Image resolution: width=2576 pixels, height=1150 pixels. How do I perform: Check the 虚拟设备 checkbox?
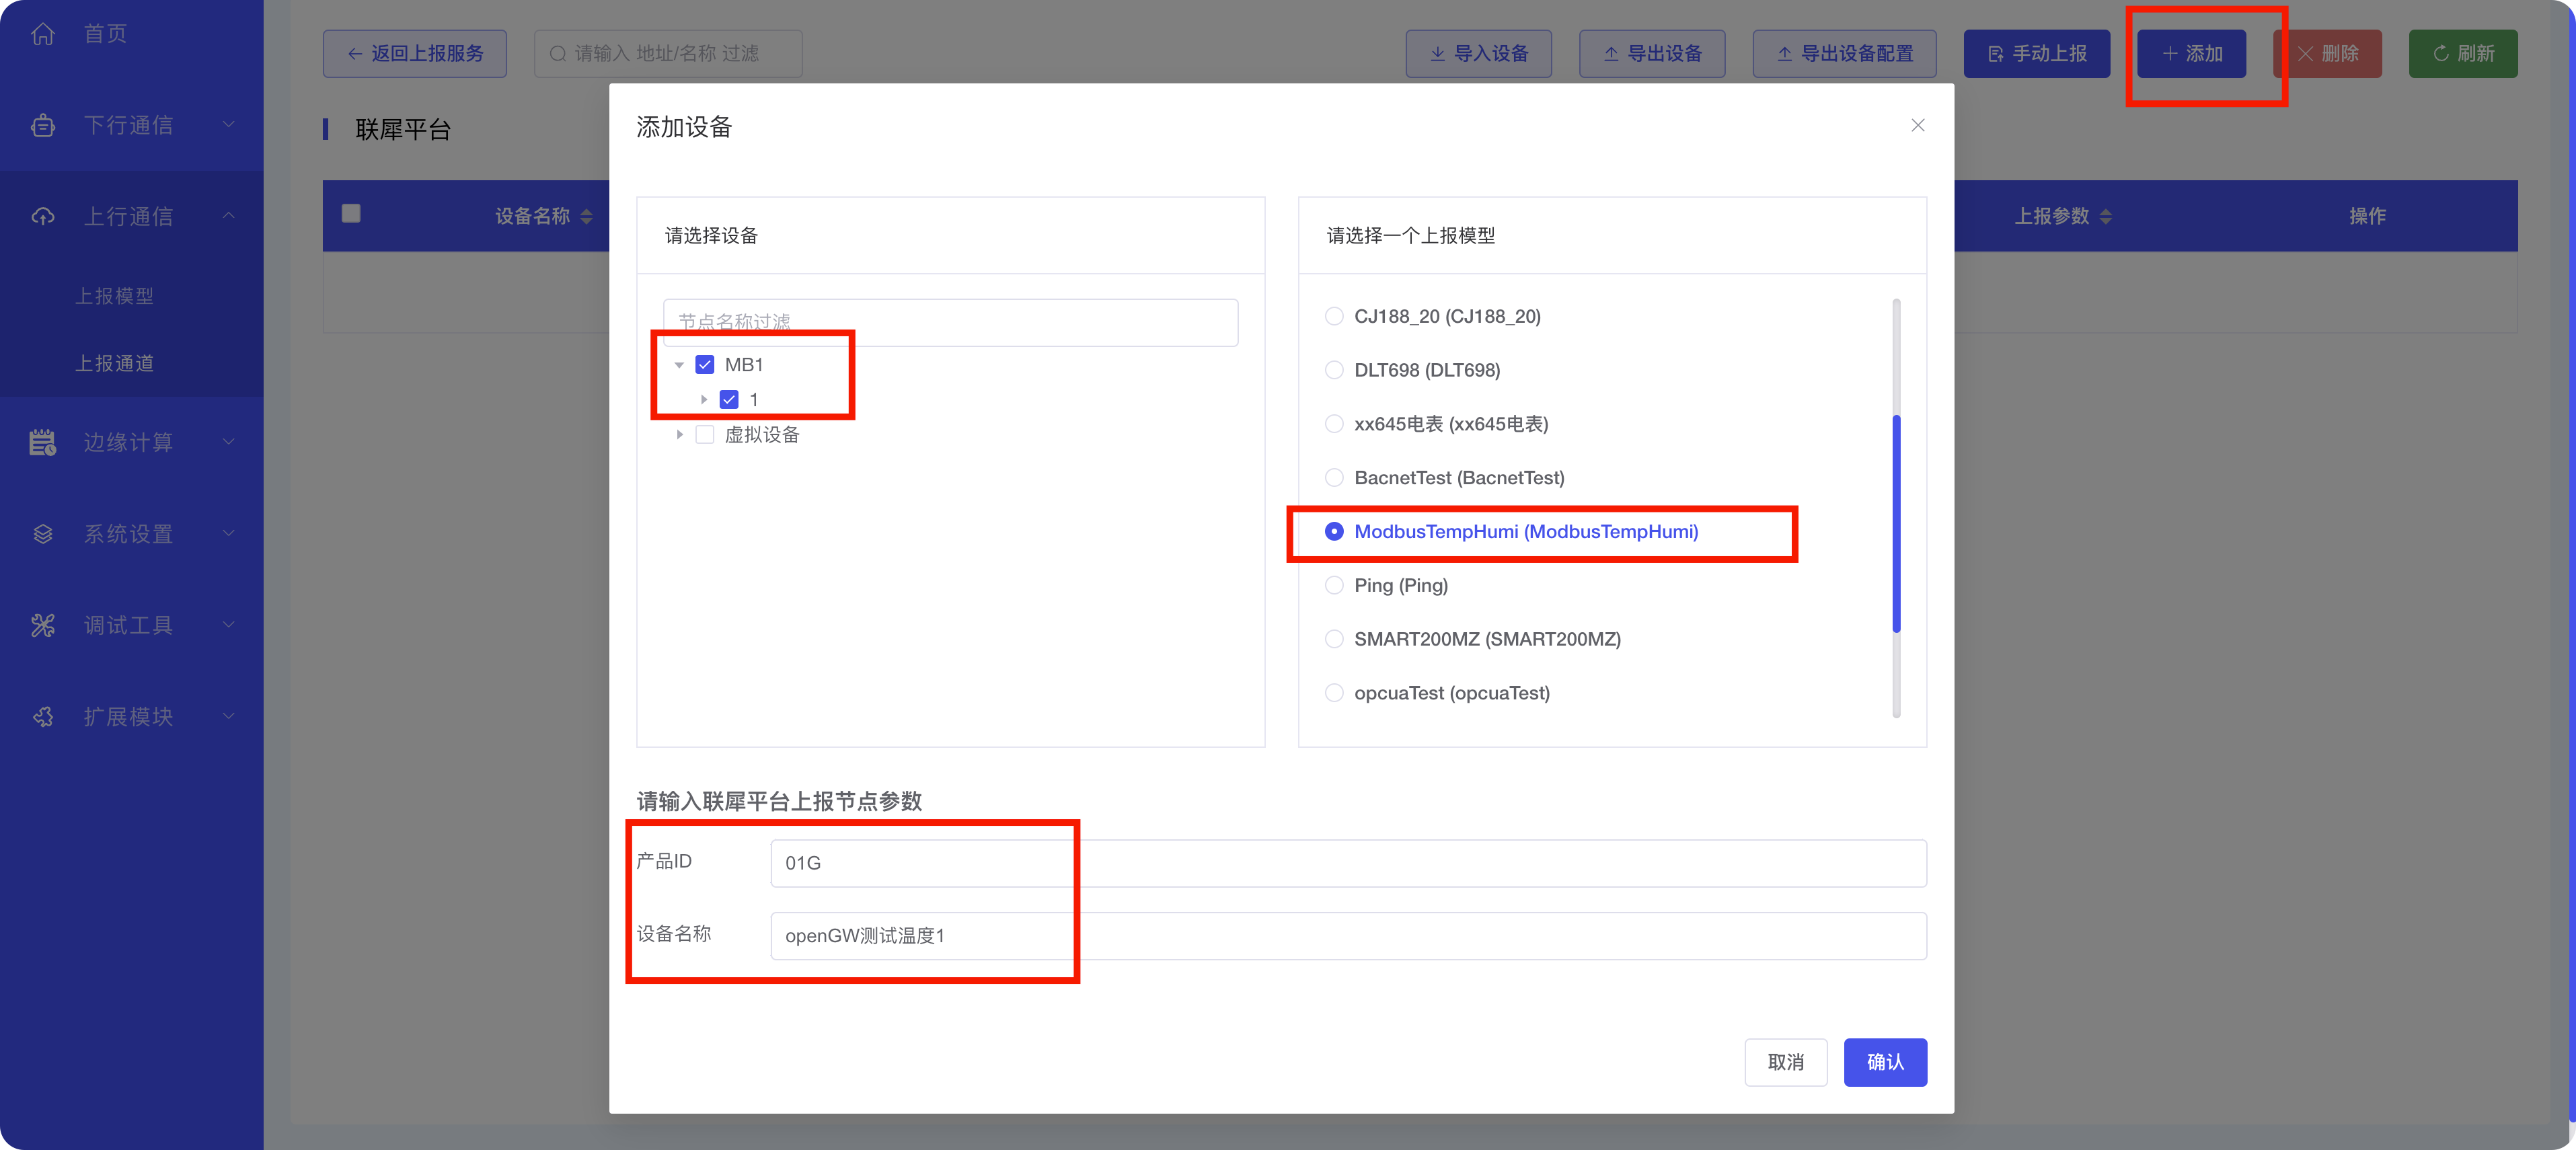coord(705,435)
